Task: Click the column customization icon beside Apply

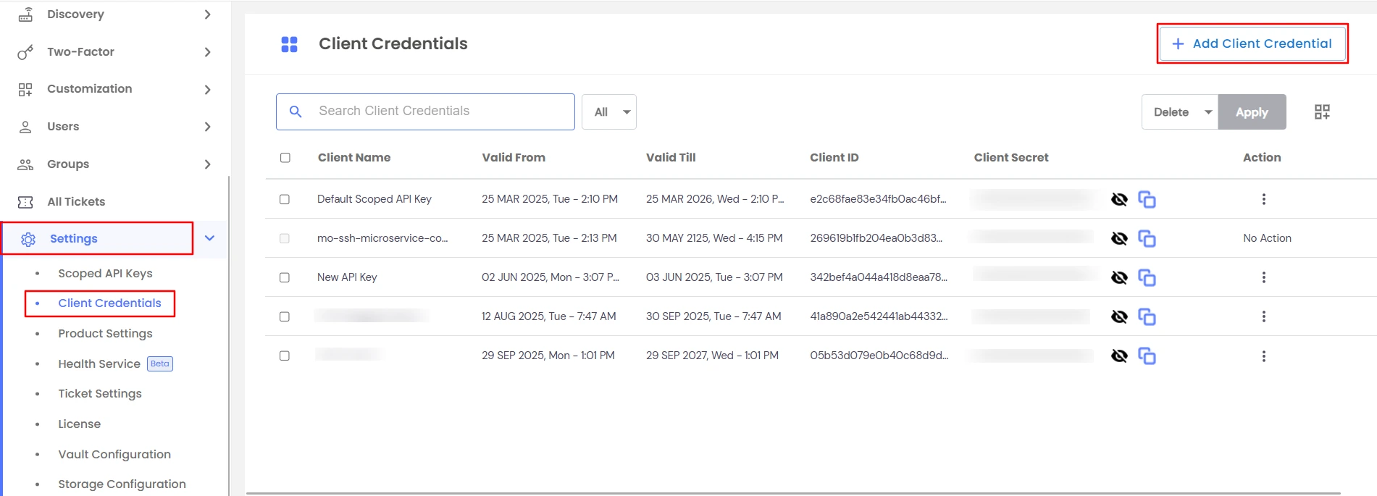Action: pos(1322,112)
